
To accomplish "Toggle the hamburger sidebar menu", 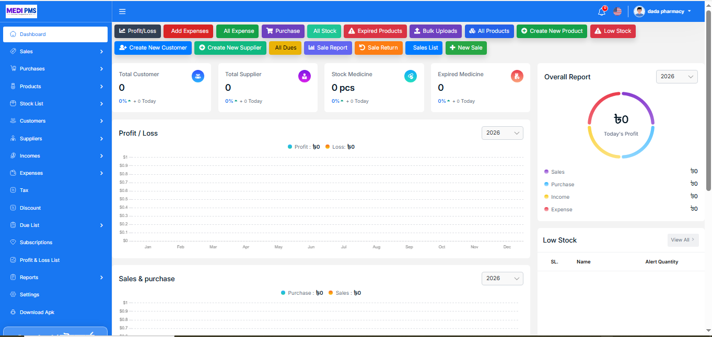I will 122,11.
